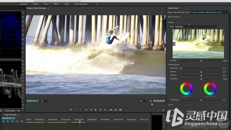Image resolution: width=231 pixels, height=130 pixels.
Task: Open Color Correction timeline panel menu
Action: coord(19,115)
